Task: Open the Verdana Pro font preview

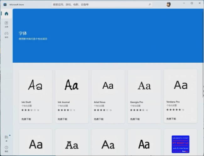Action: click(180, 85)
